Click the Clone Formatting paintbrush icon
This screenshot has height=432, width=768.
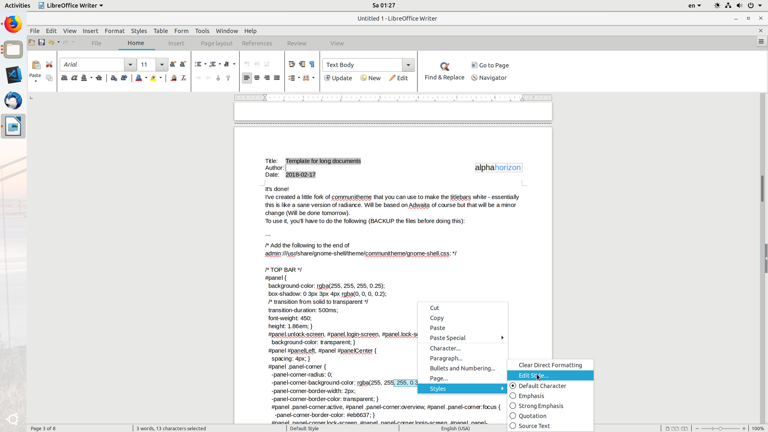click(174, 78)
